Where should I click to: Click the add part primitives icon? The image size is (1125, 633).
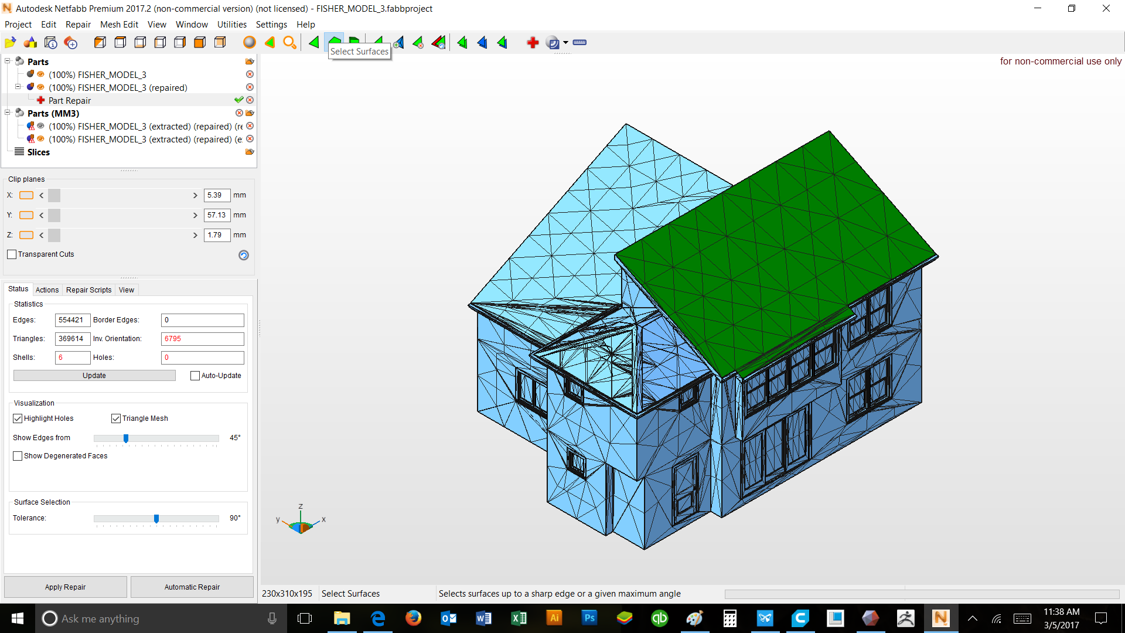point(30,42)
